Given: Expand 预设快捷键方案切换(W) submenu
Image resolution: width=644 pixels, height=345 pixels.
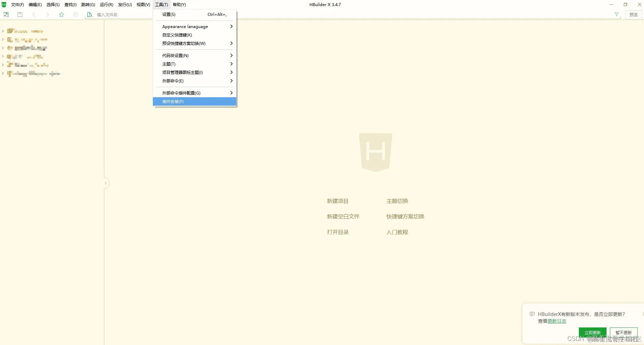Looking at the screenshot, I should [x=195, y=44].
